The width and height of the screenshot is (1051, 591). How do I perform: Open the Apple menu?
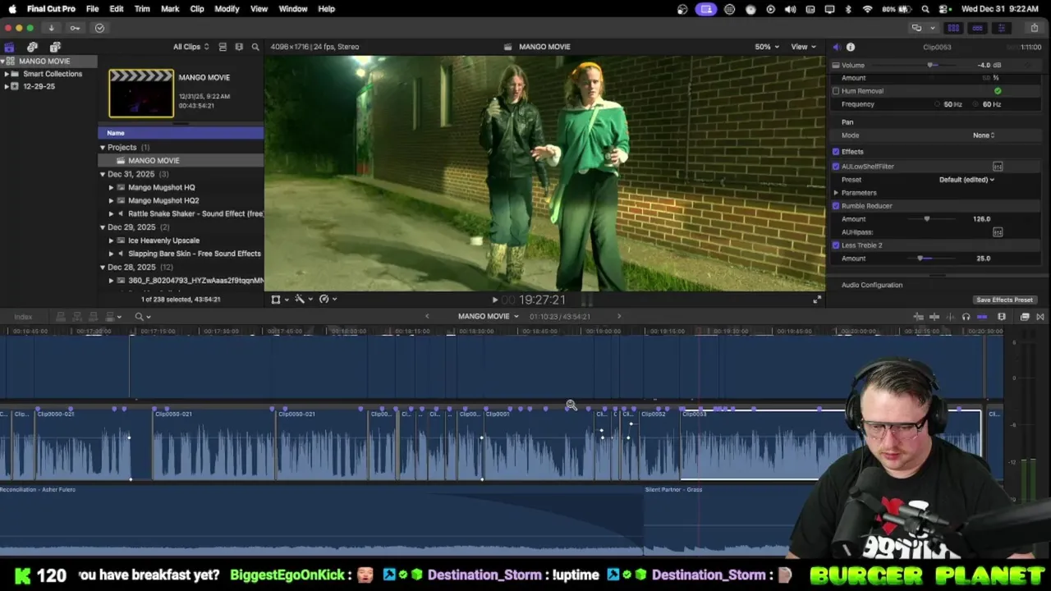tap(11, 9)
